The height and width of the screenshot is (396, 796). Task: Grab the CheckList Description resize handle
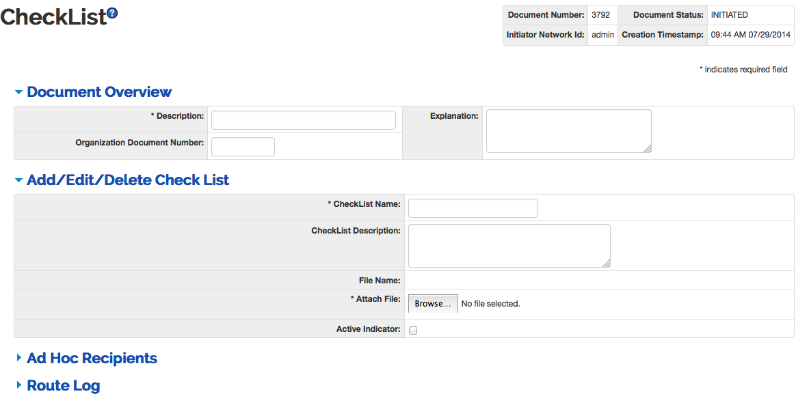click(x=606, y=263)
